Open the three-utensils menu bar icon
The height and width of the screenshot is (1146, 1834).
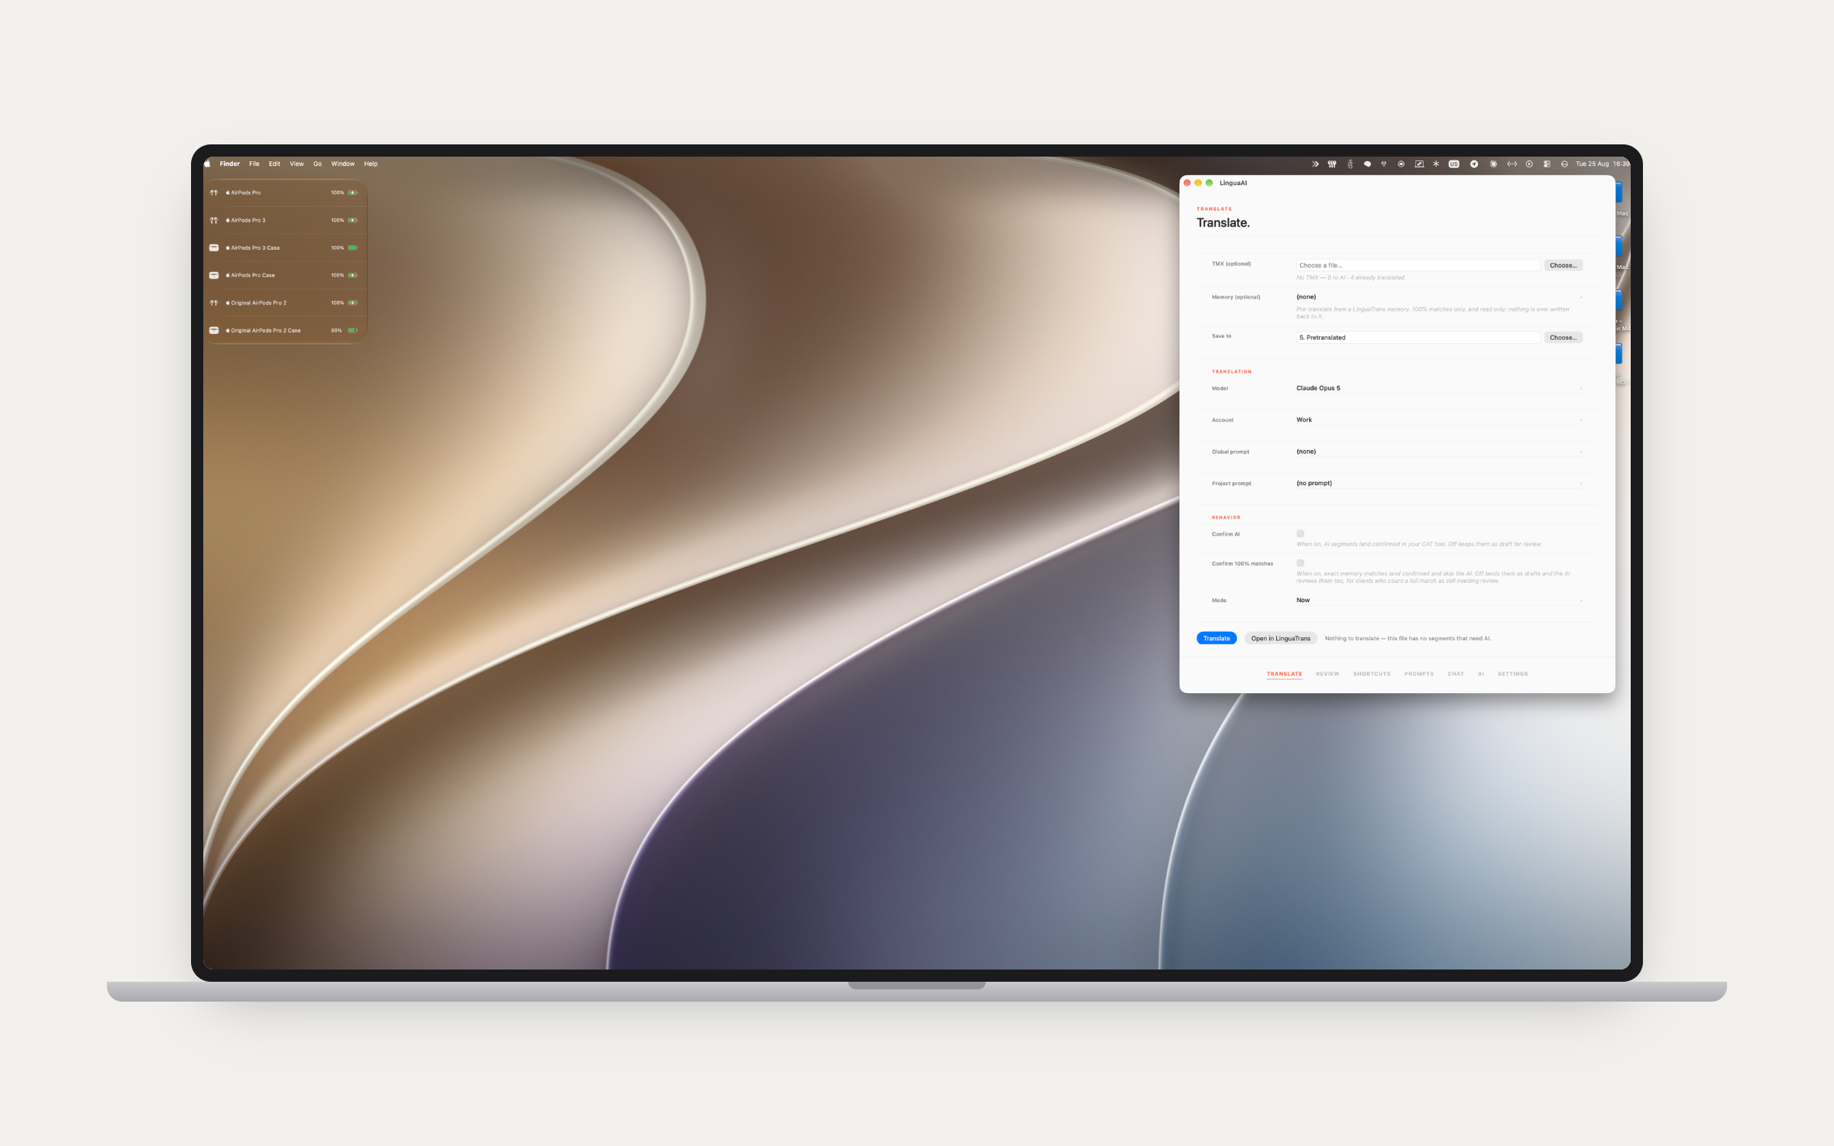[x=1332, y=163]
